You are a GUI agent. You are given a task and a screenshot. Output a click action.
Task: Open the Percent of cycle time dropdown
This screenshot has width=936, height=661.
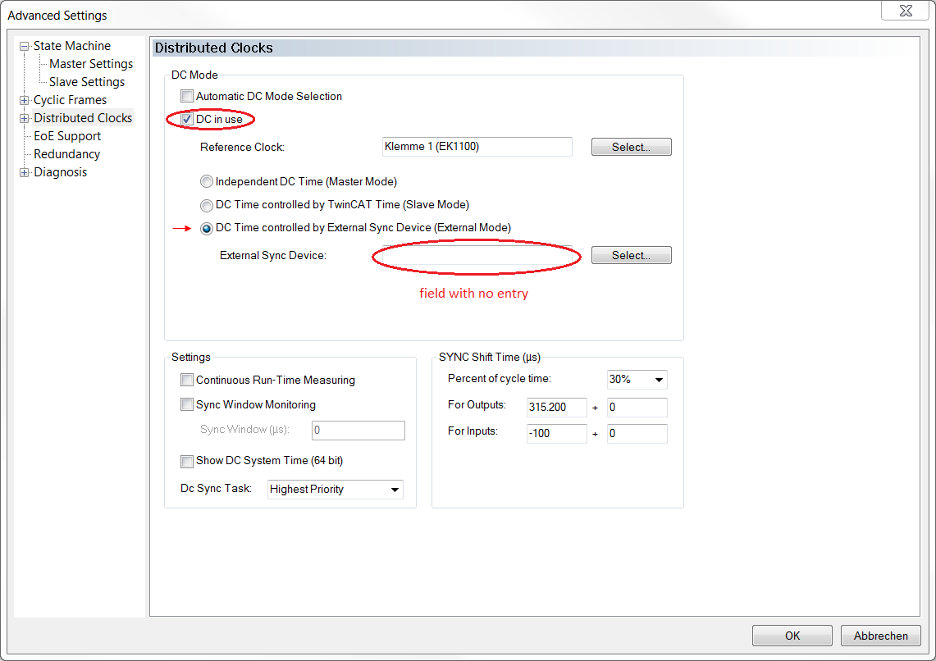click(637, 380)
